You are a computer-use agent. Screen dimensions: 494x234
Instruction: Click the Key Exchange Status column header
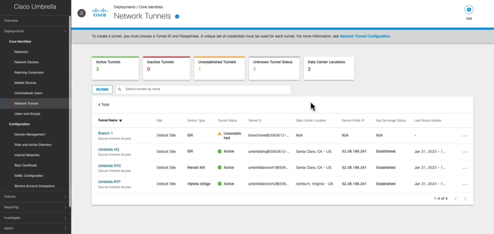391,121
